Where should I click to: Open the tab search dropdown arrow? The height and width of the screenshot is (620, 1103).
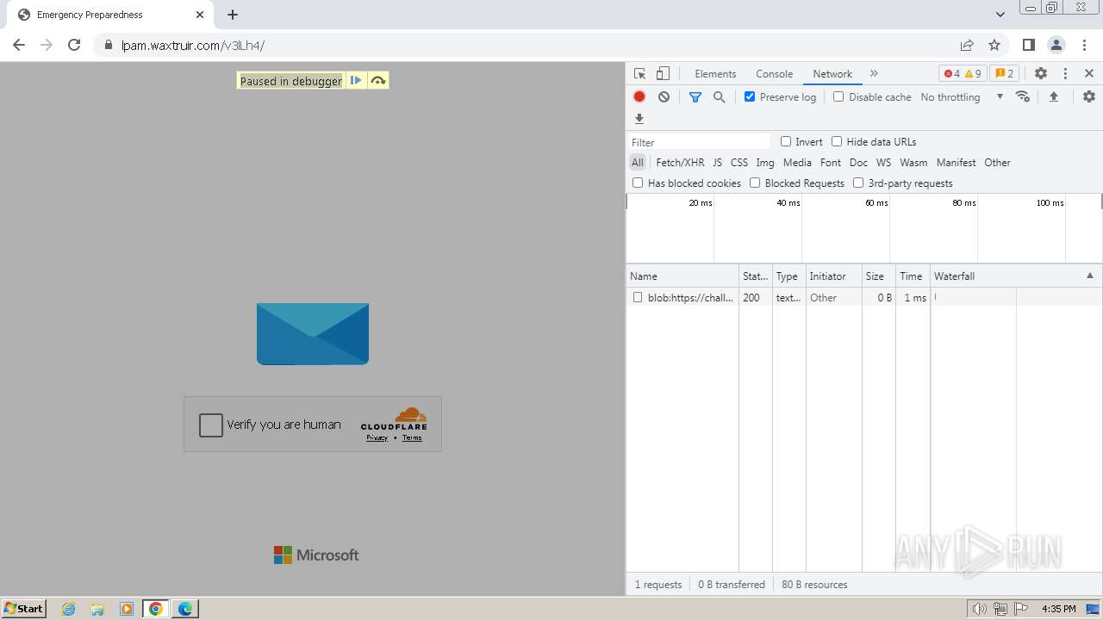(1000, 15)
